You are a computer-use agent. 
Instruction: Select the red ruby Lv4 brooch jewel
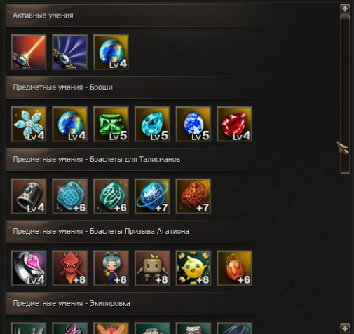click(234, 124)
